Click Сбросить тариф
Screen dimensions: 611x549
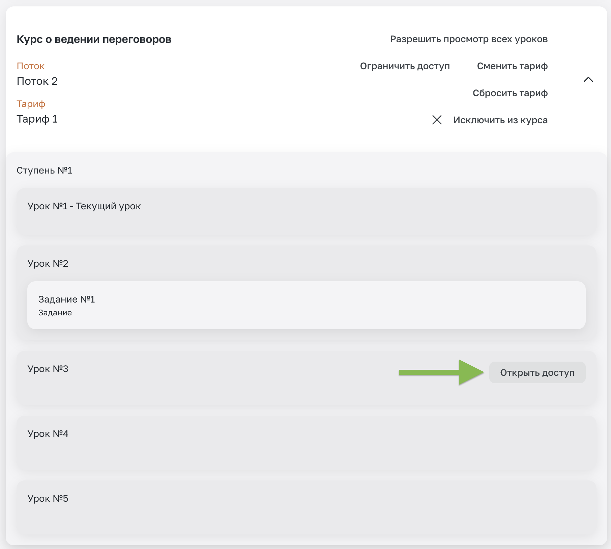(510, 93)
